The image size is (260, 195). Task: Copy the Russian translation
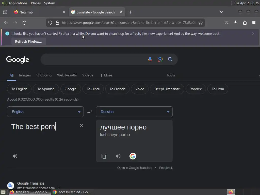[104, 156]
